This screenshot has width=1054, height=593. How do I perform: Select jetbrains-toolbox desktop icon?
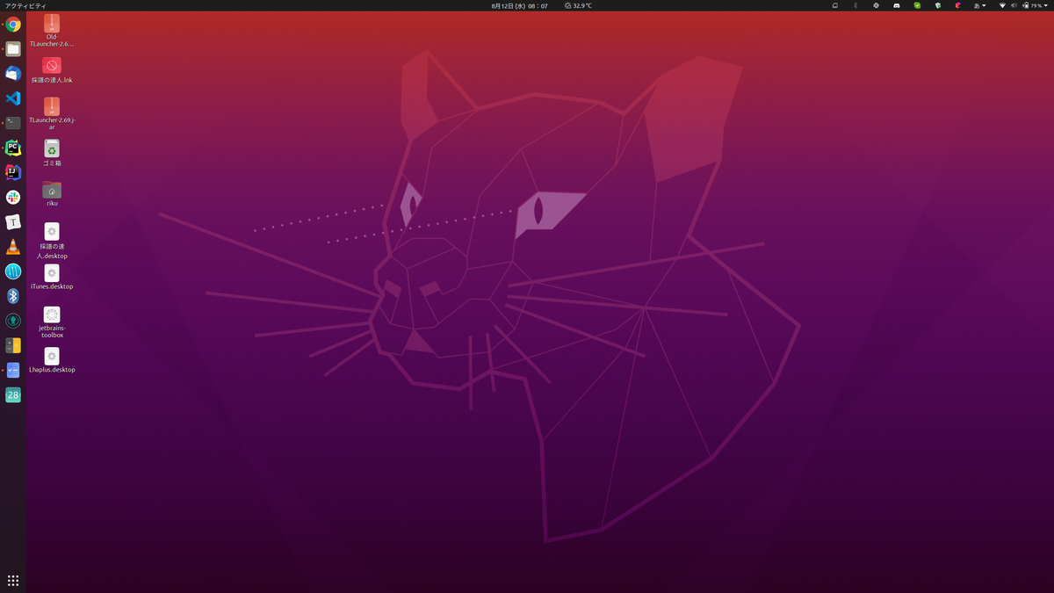coord(52,322)
